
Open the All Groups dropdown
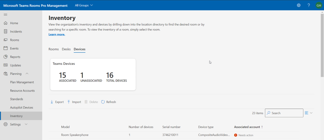[84, 5]
